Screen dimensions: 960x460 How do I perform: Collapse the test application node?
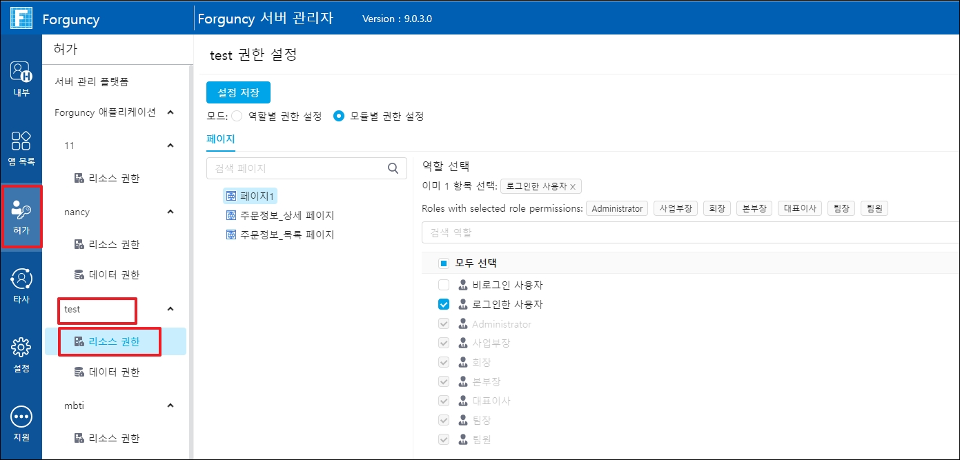point(170,309)
